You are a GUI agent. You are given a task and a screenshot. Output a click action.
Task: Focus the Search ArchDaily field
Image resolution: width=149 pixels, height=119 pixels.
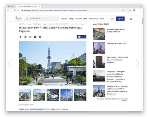42,19
